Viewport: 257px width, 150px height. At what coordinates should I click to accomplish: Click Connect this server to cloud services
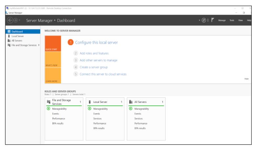[x=103, y=74]
